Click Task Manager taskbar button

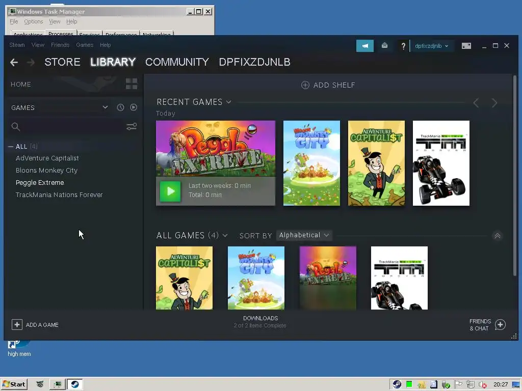(57, 384)
